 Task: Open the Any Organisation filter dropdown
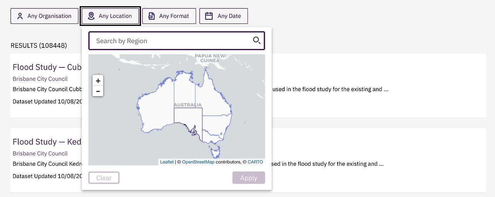point(44,16)
